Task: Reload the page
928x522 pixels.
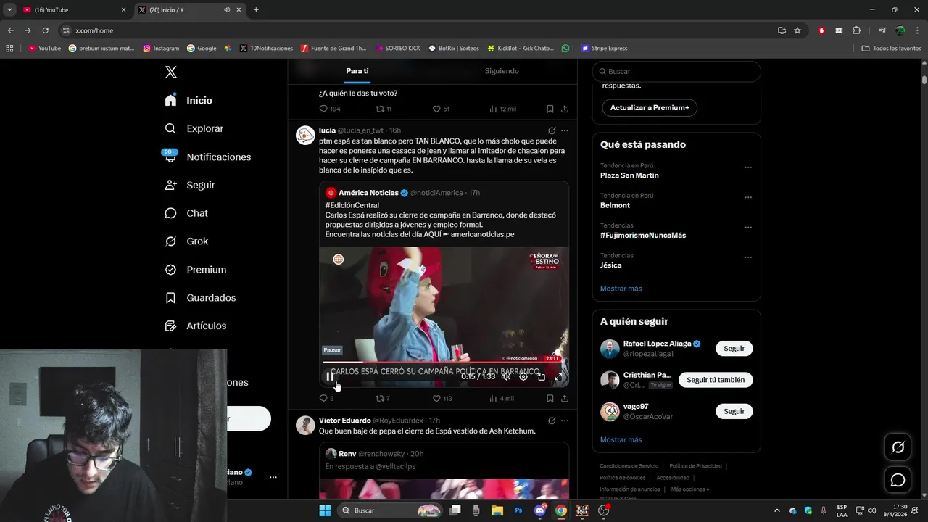Action: (45, 30)
